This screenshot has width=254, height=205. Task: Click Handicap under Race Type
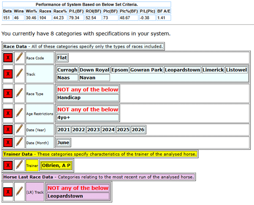(88, 98)
